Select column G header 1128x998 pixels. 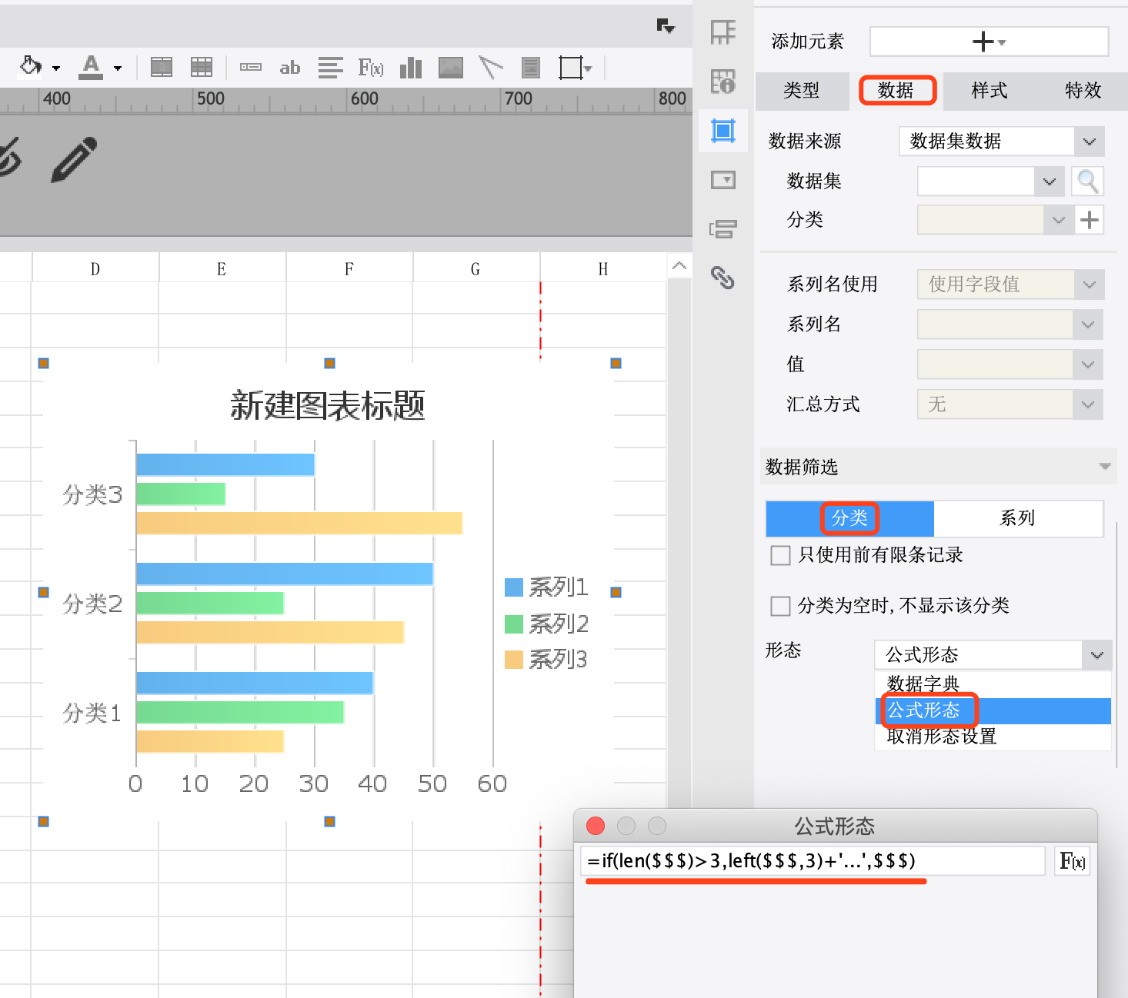[x=476, y=269]
